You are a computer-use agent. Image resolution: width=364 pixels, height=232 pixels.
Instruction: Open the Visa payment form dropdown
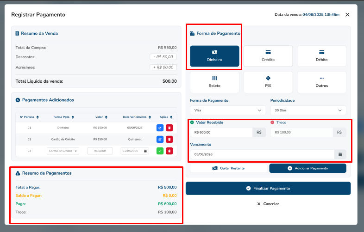click(227, 110)
